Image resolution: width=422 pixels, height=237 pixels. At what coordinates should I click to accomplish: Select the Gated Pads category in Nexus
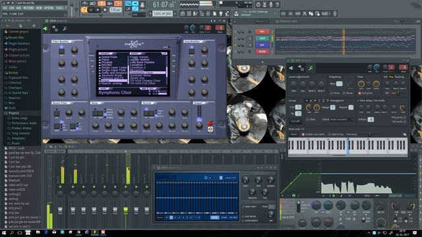(x=109, y=57)
